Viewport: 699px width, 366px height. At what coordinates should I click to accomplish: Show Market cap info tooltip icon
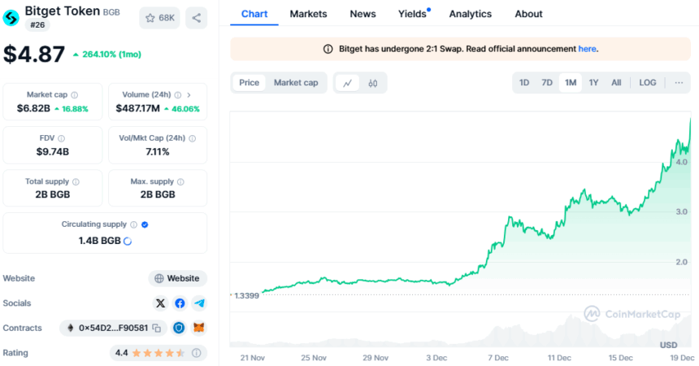(x=75, y=95)
